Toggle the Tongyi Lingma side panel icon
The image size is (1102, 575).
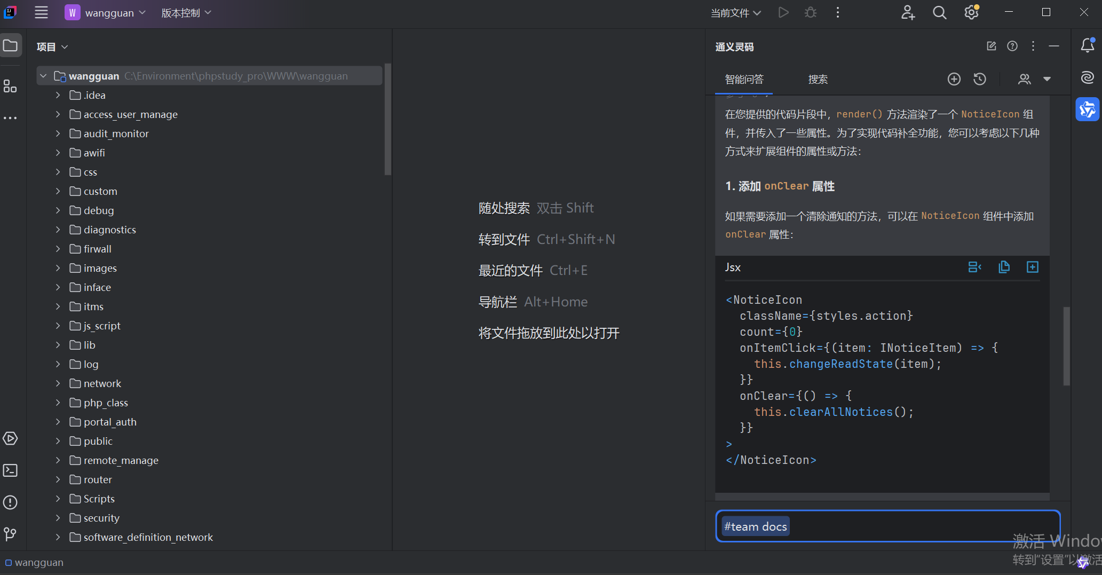[x=1087, y=109]
